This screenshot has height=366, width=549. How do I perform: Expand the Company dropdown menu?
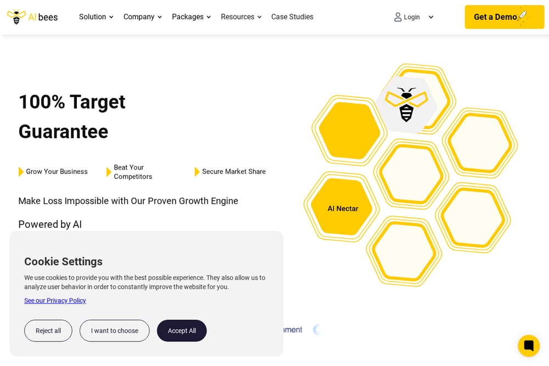click(143, 17)
